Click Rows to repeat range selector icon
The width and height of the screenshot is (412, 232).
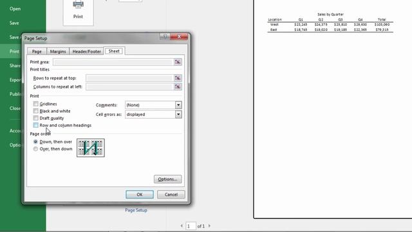(178, 78)
